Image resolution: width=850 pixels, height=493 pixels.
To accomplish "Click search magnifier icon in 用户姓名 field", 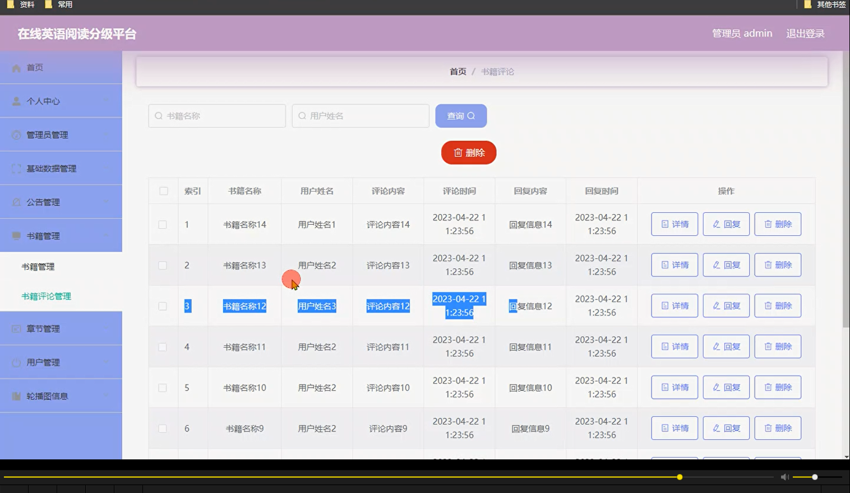I will click(x=302, y=116).
